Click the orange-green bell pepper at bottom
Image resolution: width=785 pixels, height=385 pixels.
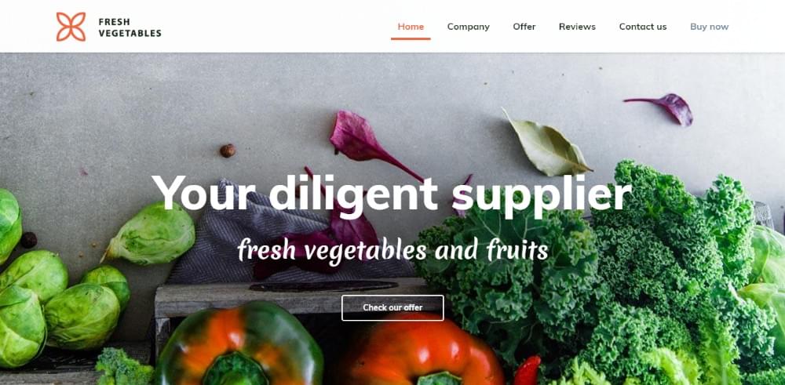[x=240, y=345]
